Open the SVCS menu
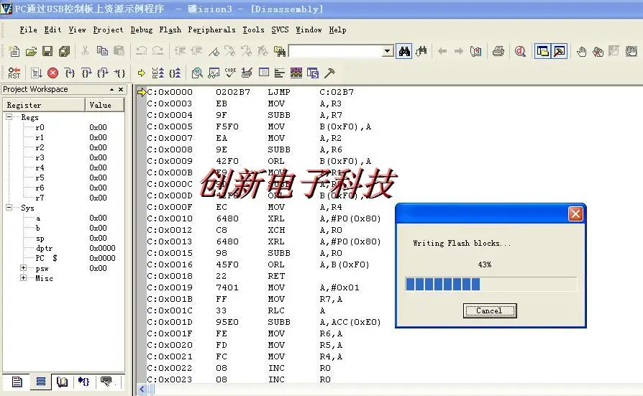 [280, 30]
